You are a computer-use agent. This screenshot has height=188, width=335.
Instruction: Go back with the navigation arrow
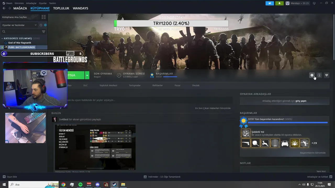[4, 8]
